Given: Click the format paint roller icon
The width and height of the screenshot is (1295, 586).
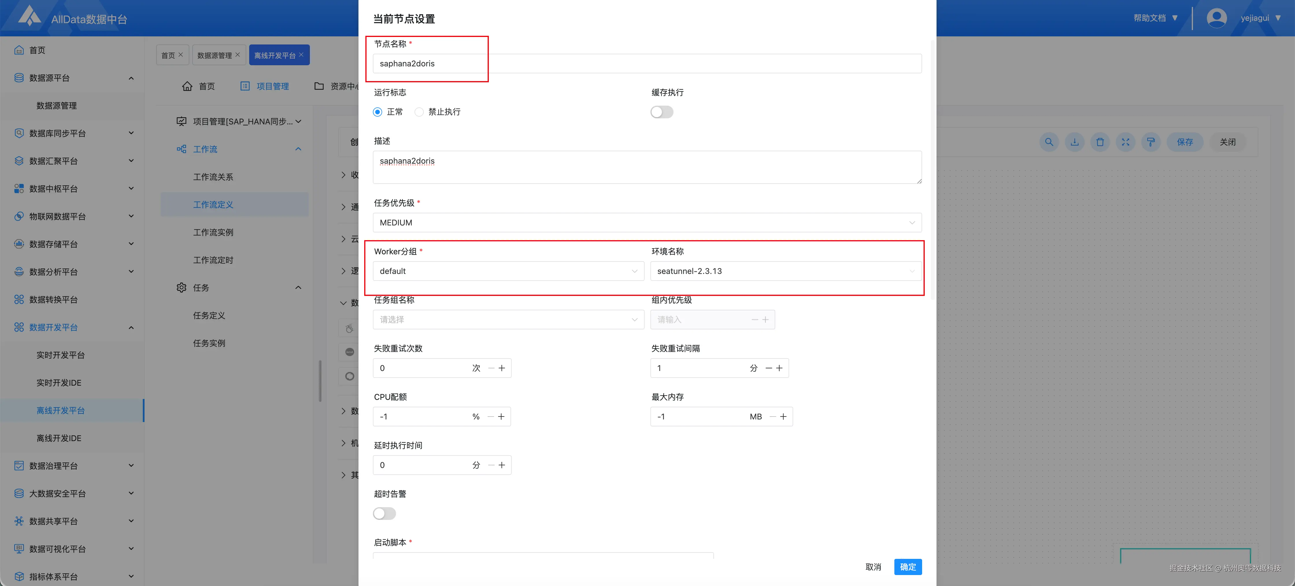Looking at the screenshot, I should click(x=1151, y=142).
